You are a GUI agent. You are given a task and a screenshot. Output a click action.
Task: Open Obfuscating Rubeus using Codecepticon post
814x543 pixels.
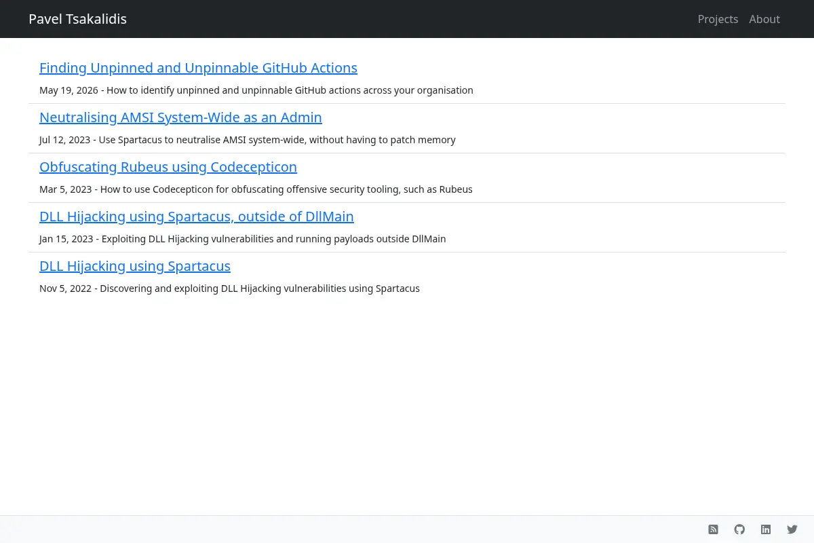(x=168, y=167)
